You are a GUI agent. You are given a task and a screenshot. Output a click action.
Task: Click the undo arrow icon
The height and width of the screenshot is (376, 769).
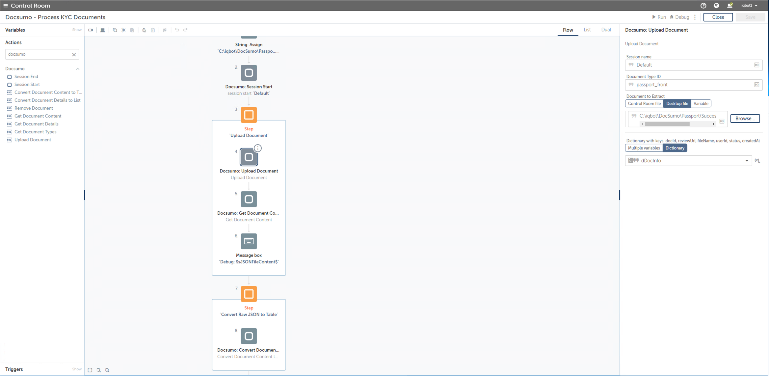pos(177,30)
